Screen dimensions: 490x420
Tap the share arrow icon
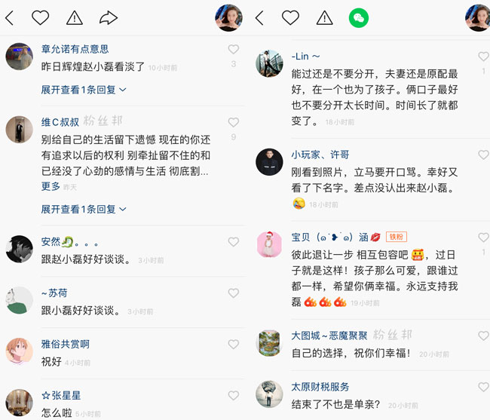coord(109,18)
